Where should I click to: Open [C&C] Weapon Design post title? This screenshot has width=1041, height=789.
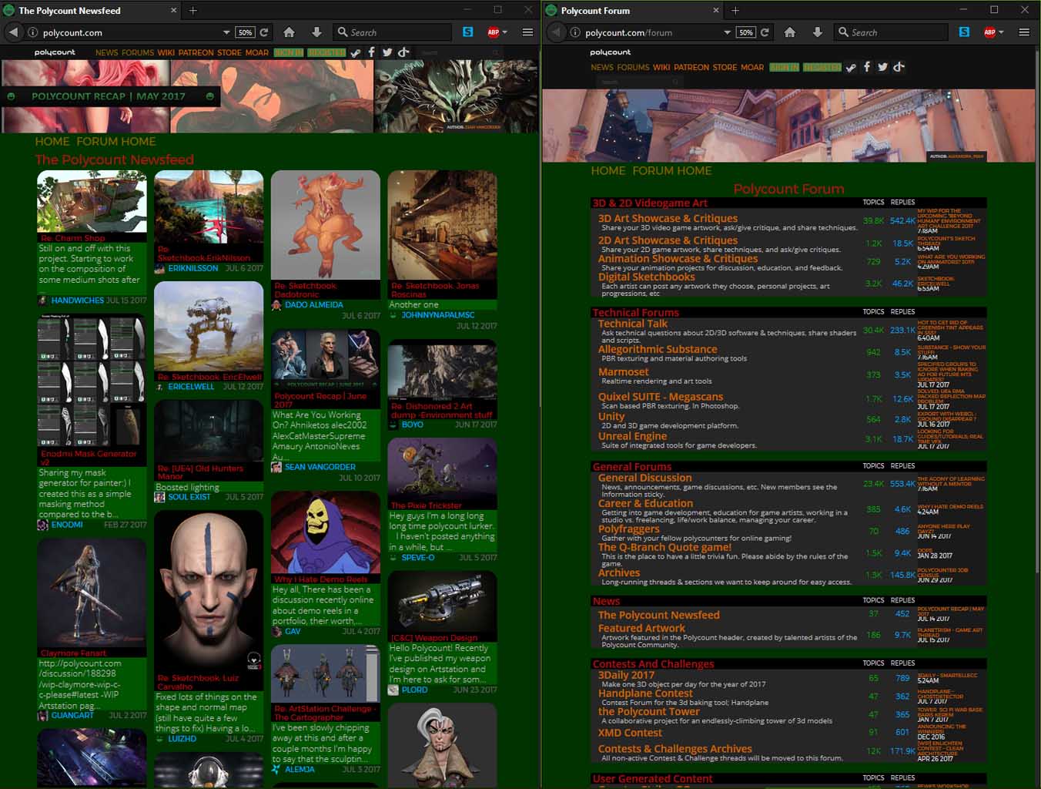(434, 638)
